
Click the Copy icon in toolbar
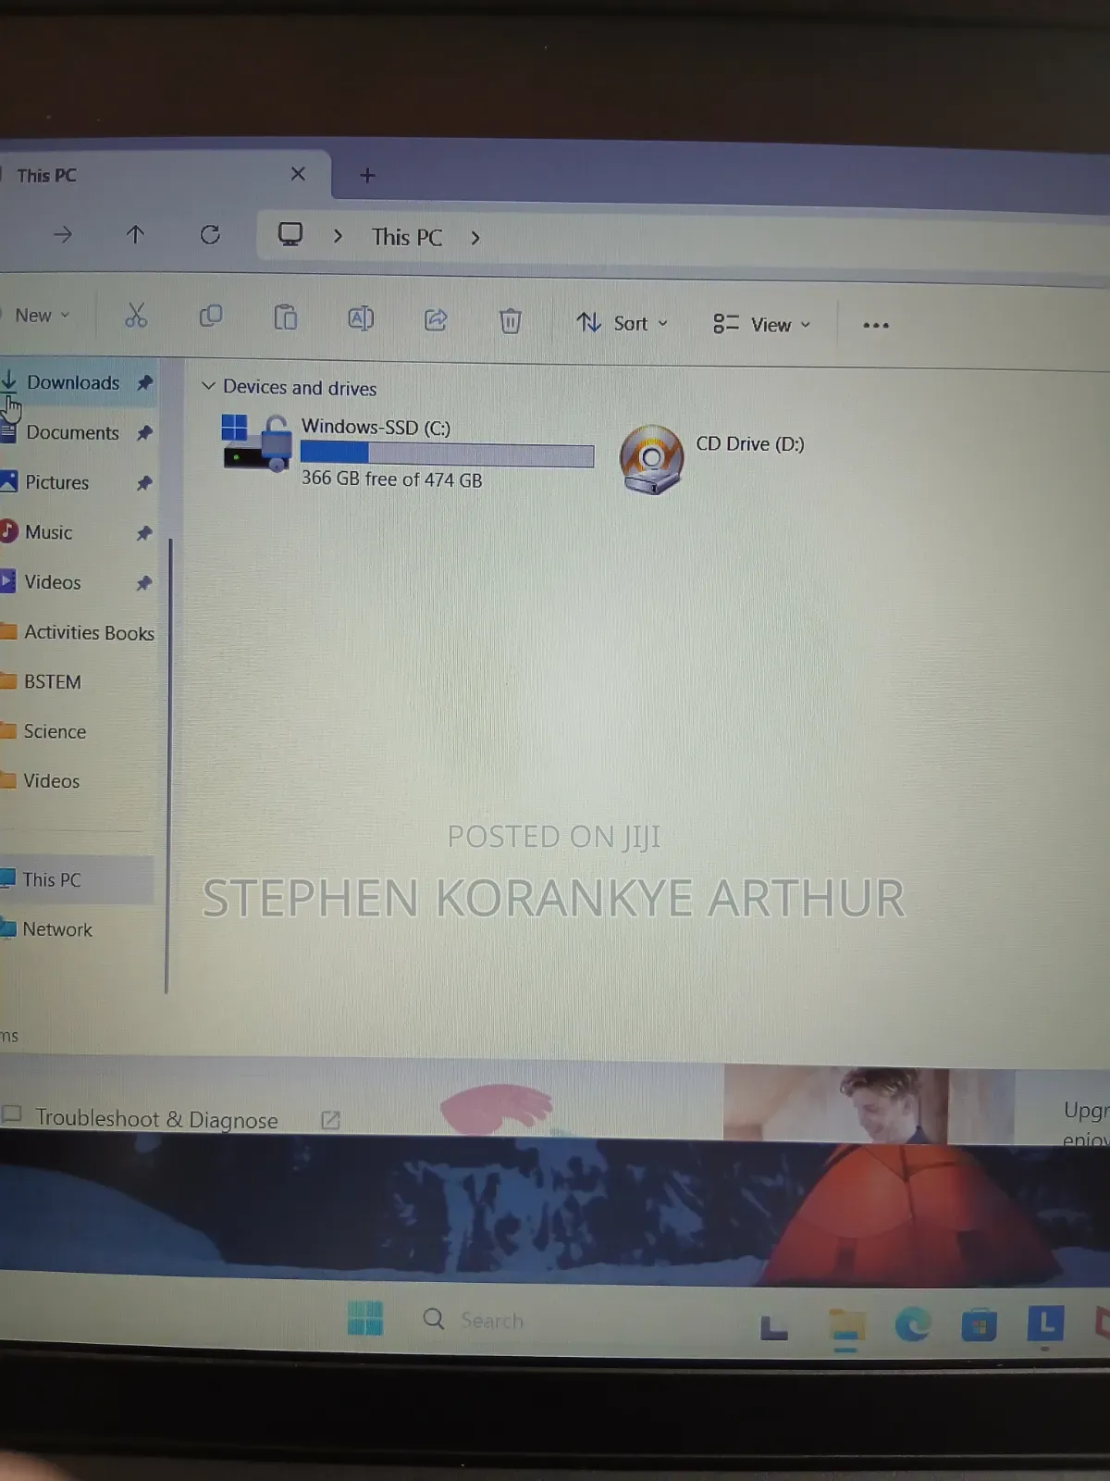211,317
